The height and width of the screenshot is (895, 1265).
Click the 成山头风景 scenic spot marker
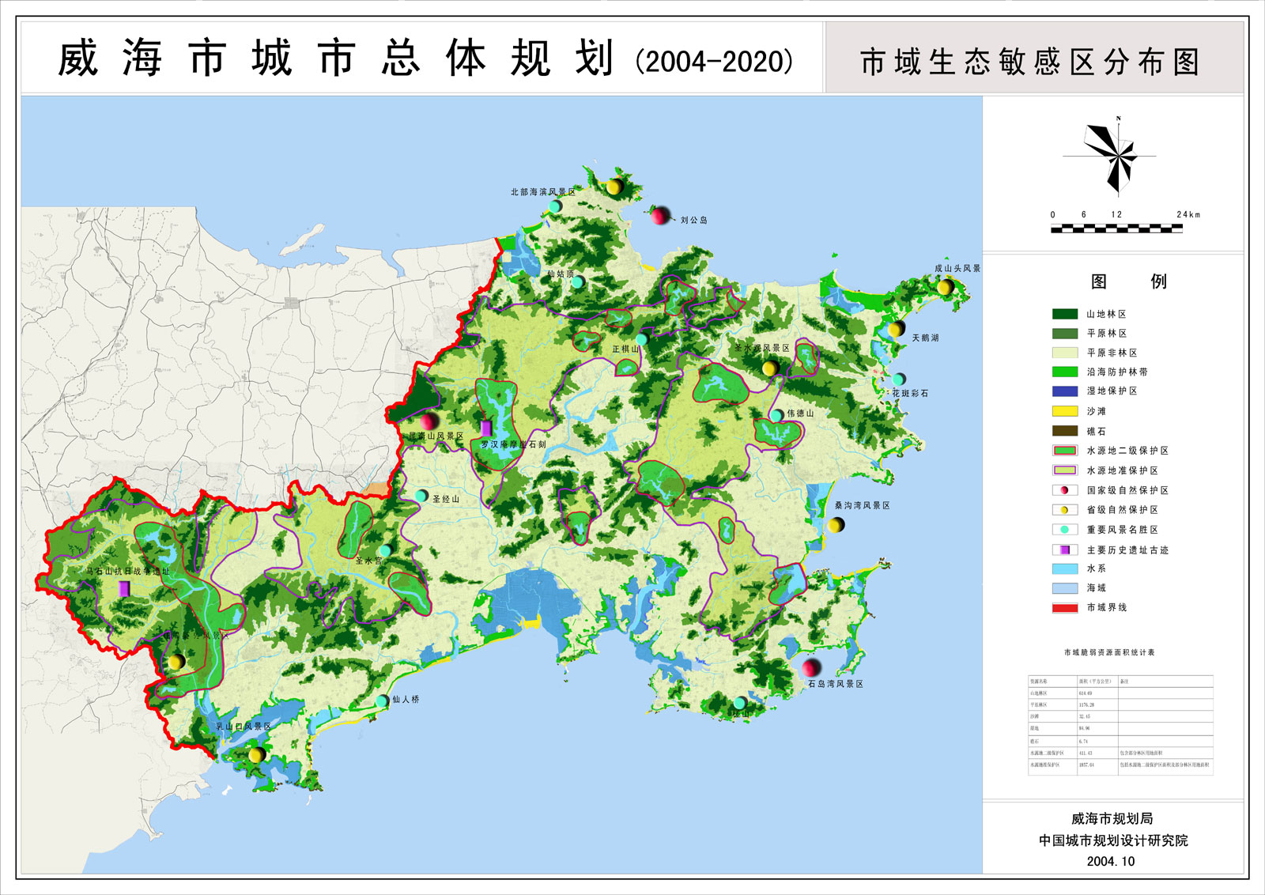944,286
